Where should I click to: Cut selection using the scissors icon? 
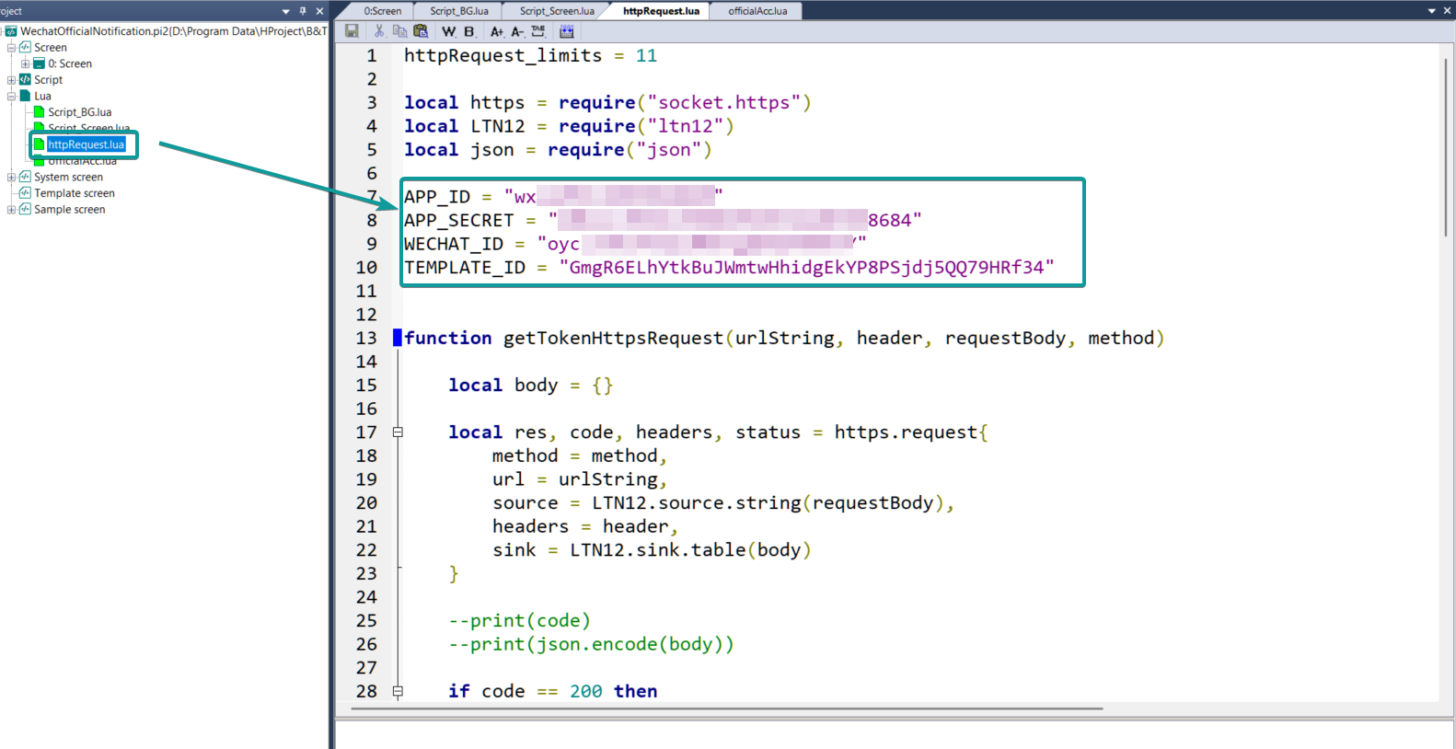click(x=378, y=31)
